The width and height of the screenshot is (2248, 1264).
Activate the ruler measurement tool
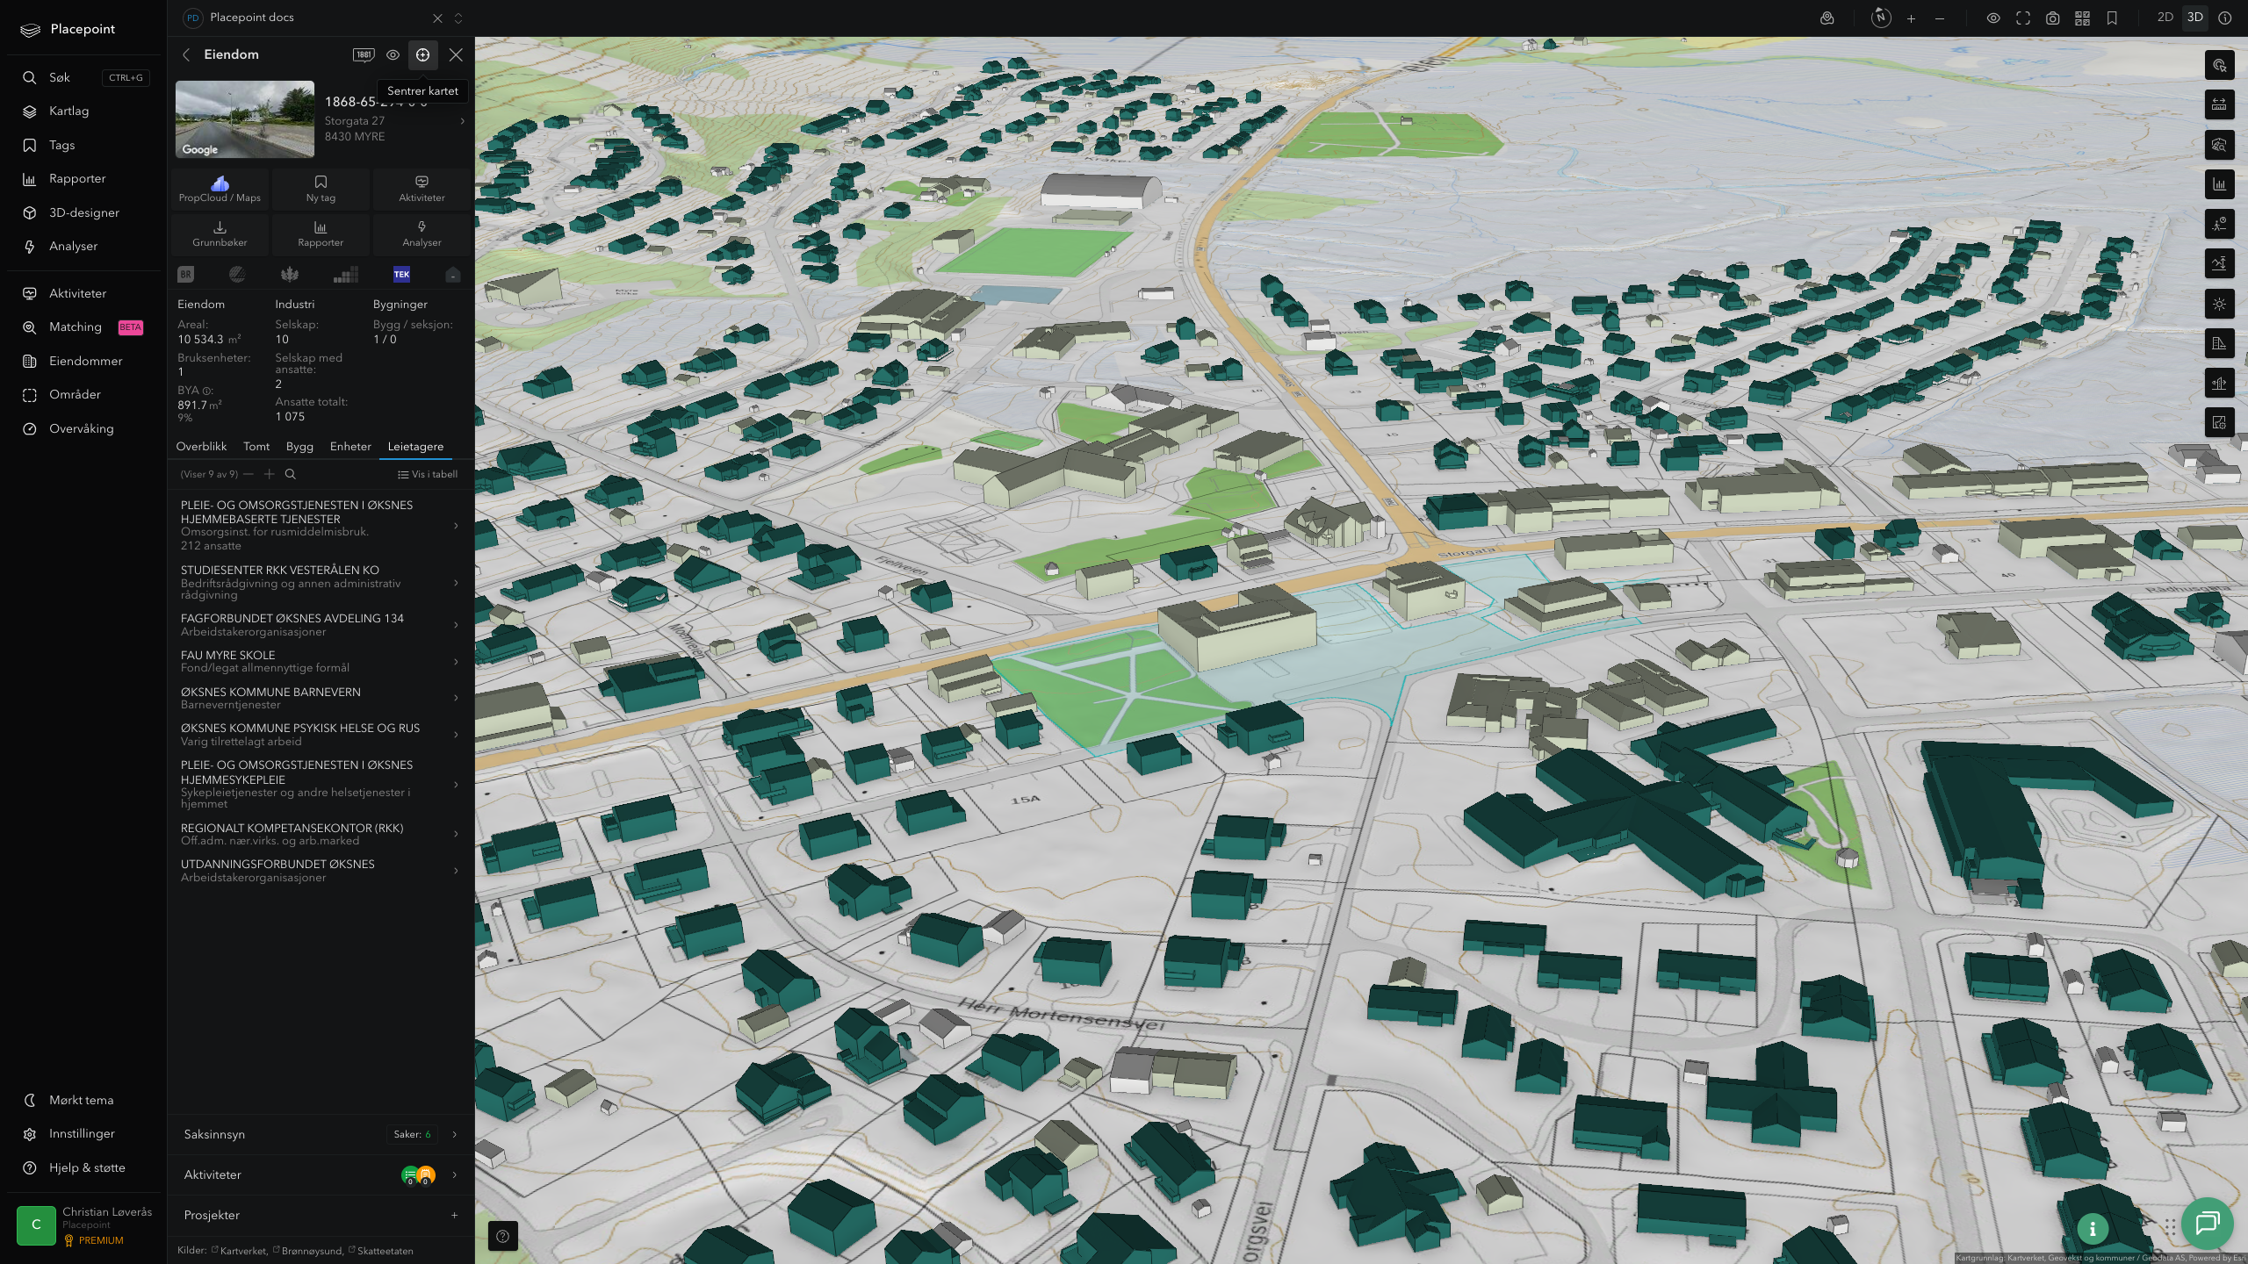[2219, 104]
